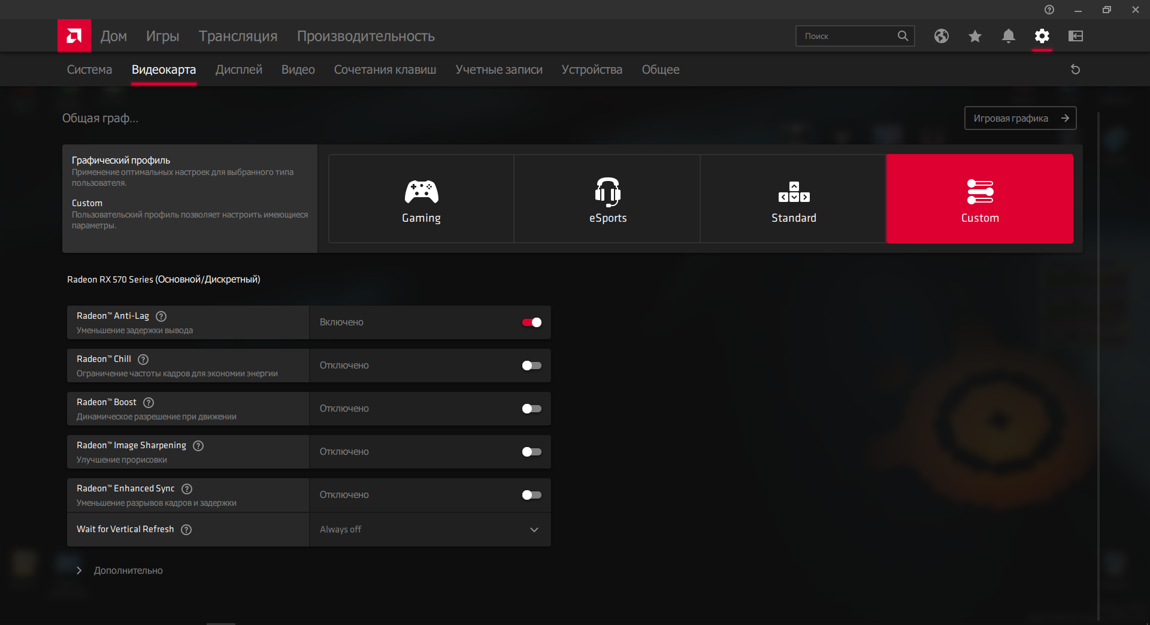Expand the Дополнительно section
Image resolution: width=1150 pixels, height=625 pixels.
pyautogui.click(x=120, y=570)
